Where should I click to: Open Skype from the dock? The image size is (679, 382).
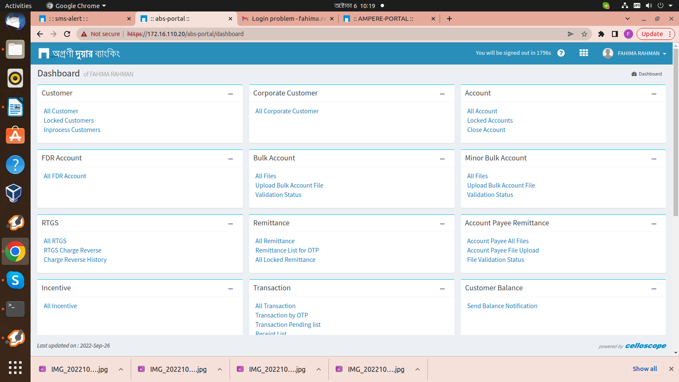pos(15,280)
